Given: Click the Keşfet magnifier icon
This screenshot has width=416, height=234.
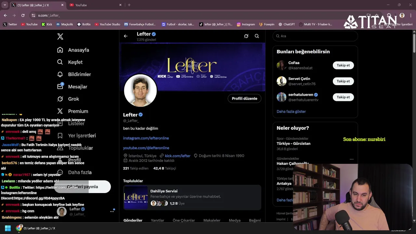Looking at the screenshot, I should (60, 62).
